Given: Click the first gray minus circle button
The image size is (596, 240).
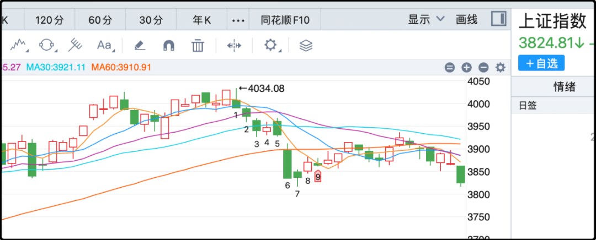Looking at the screenshot, I should [x=450, y=68].
